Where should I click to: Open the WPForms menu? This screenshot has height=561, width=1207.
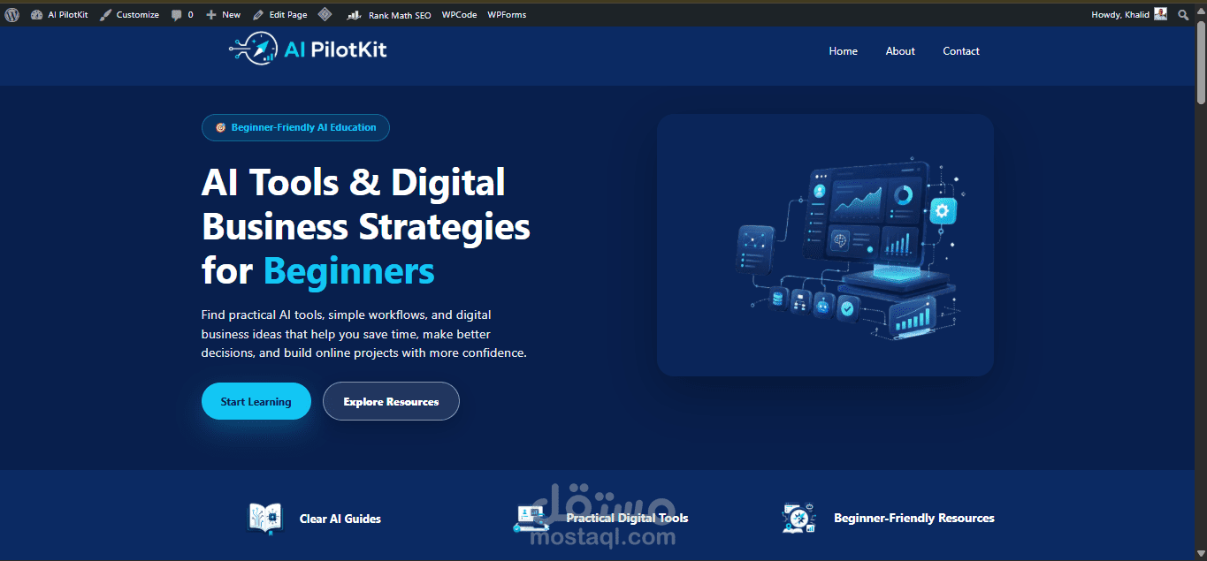(x=508, y=14)
